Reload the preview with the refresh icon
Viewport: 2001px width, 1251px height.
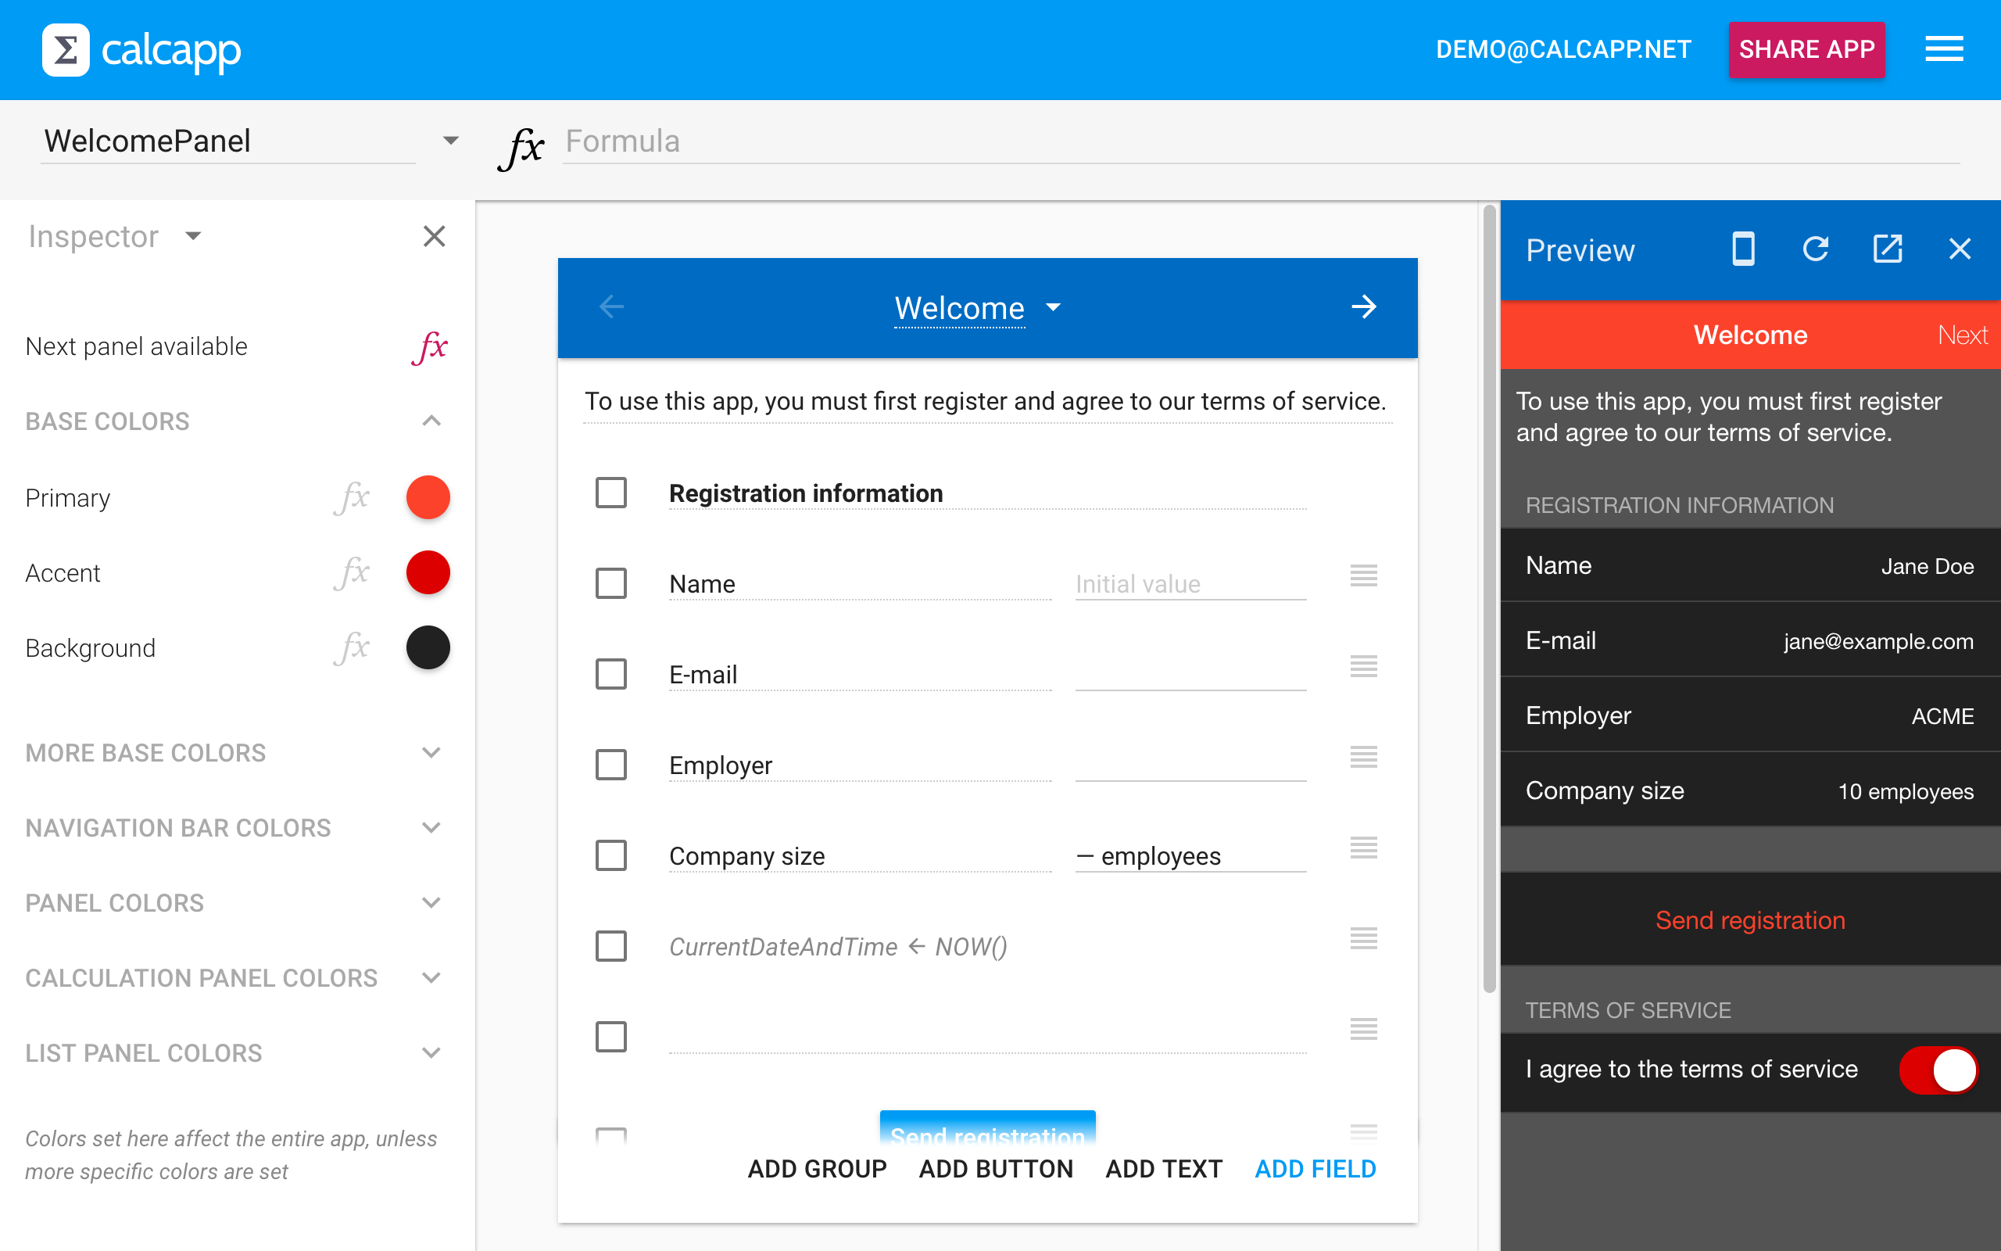click(1815, 249)
